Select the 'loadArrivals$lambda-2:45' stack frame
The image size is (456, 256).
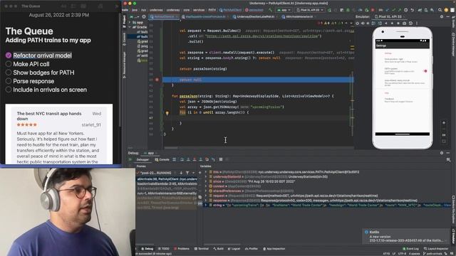click(x=167, y=183)
